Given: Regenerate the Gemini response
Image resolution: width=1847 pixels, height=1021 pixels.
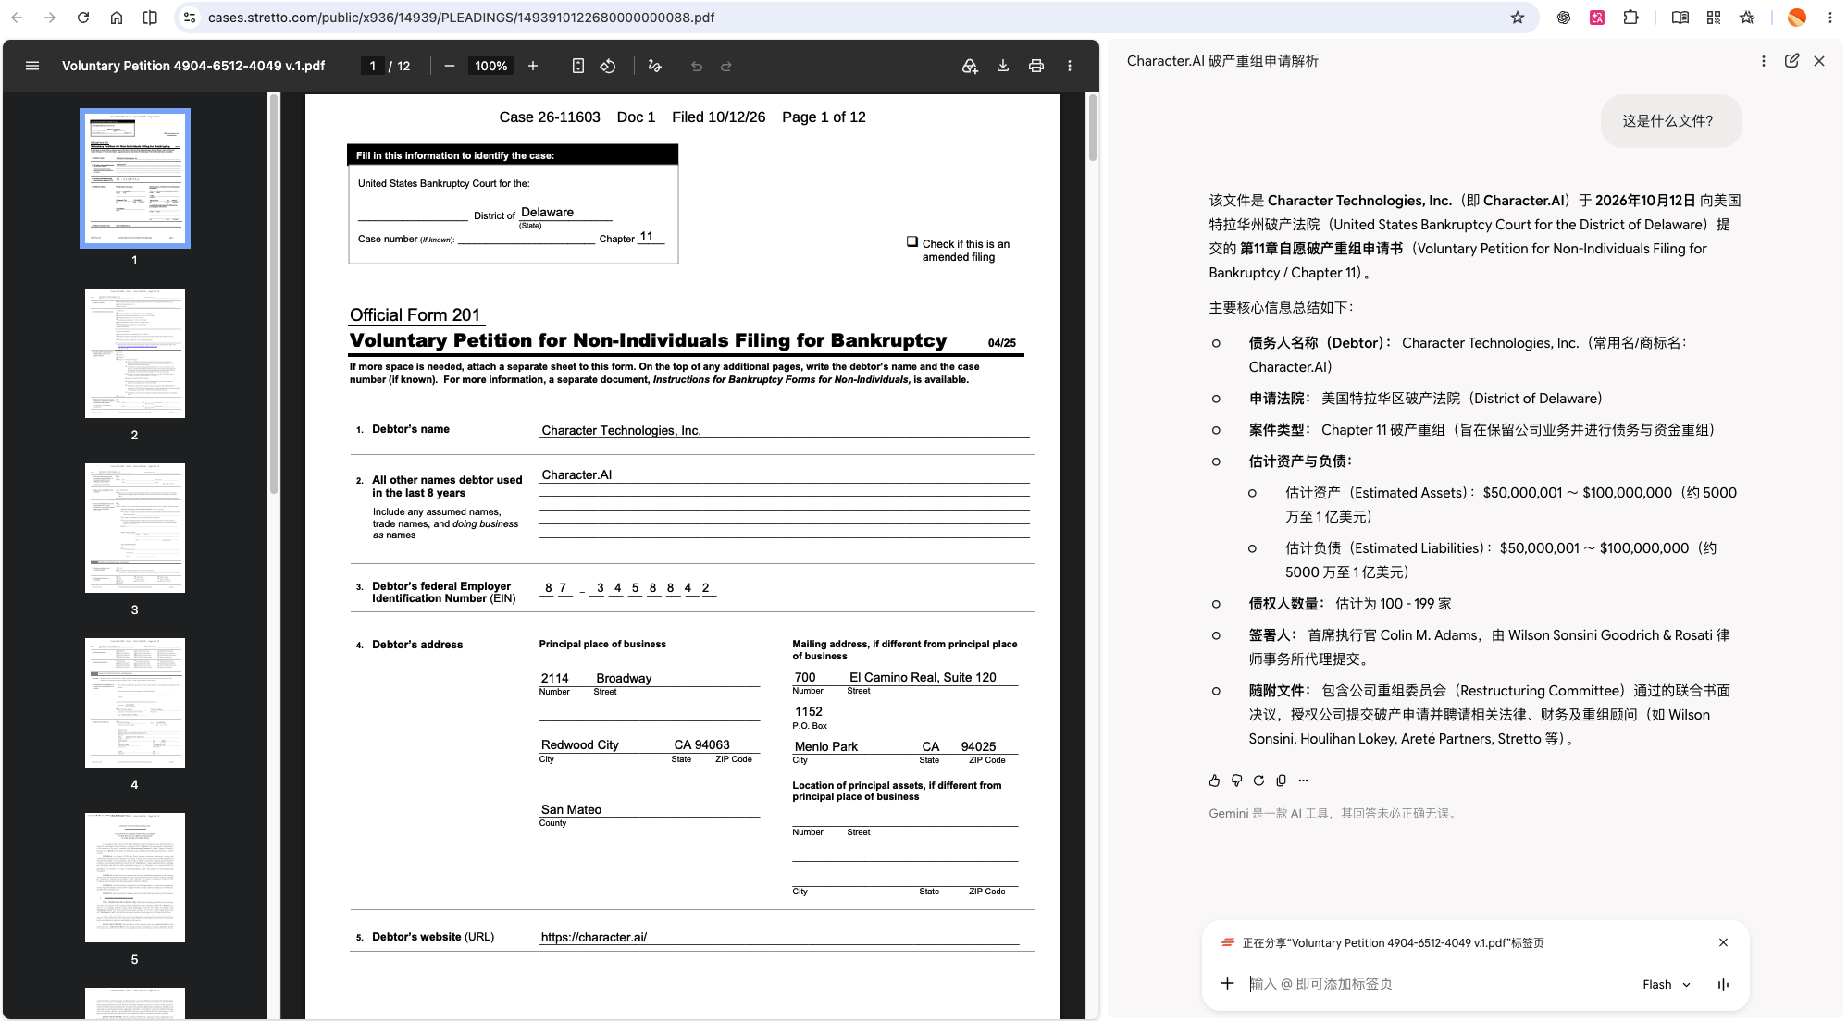Looking at the screenshot, I should tap(1258, 781).
